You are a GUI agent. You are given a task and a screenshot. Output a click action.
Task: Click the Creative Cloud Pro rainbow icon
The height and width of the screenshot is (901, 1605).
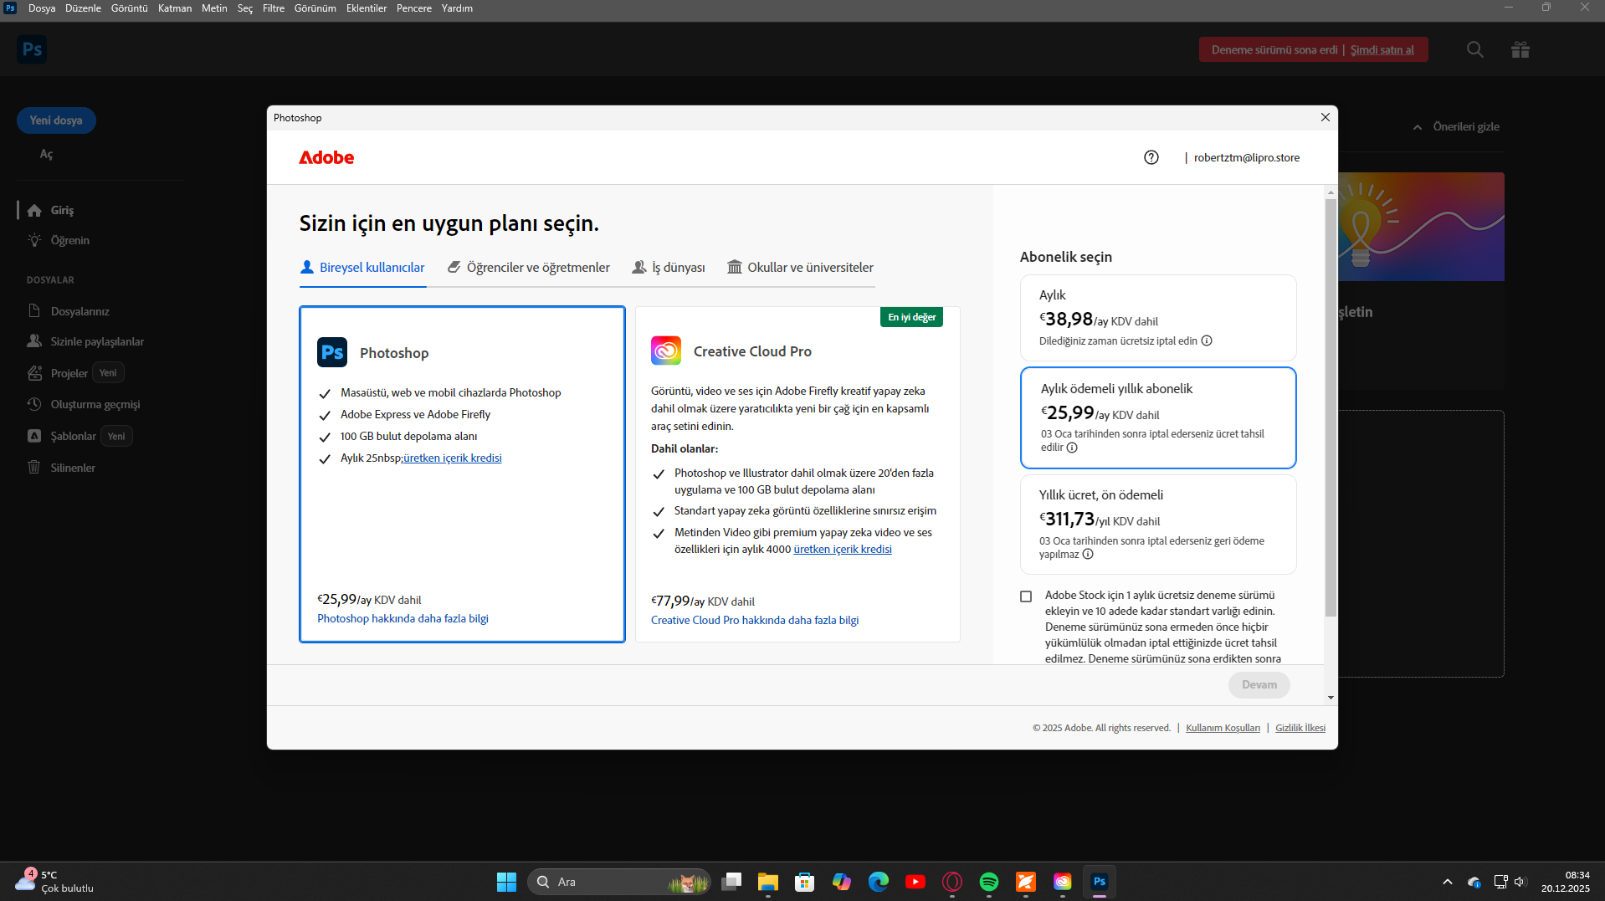(x=666, y=351)
